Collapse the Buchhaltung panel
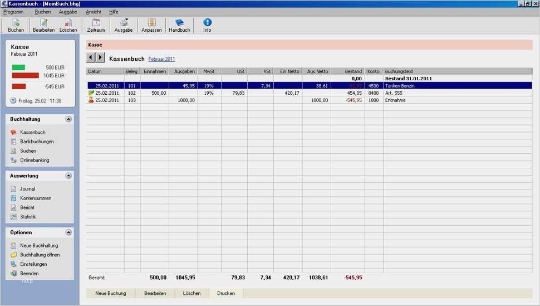The height and width of the screenshot is (306, 540). tap(68, 119)
